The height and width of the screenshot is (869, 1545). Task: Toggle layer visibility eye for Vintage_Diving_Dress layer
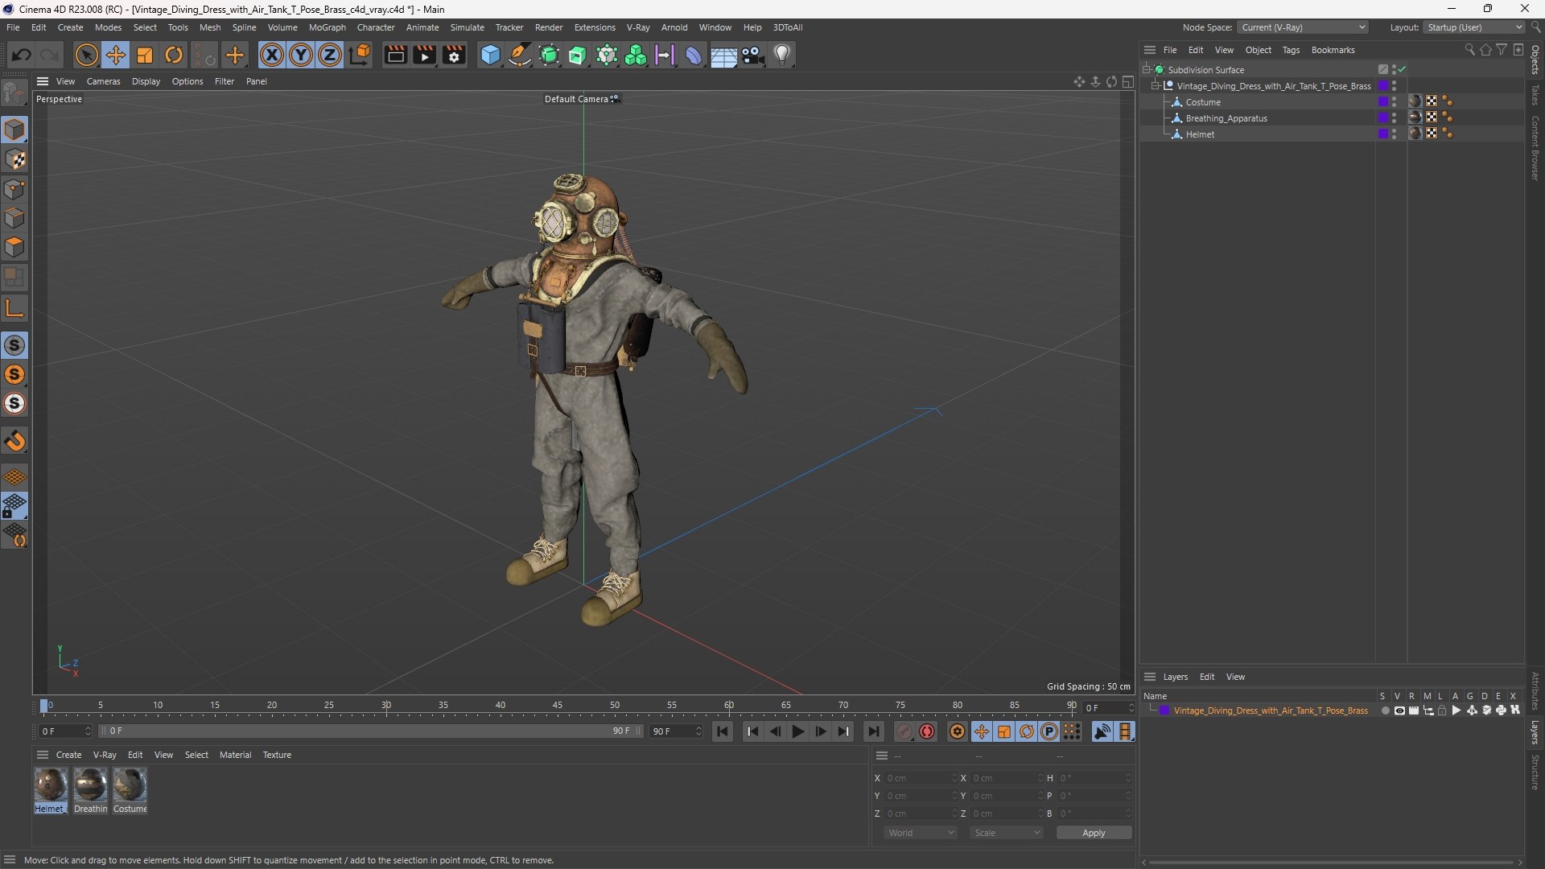coord(1399,710)
